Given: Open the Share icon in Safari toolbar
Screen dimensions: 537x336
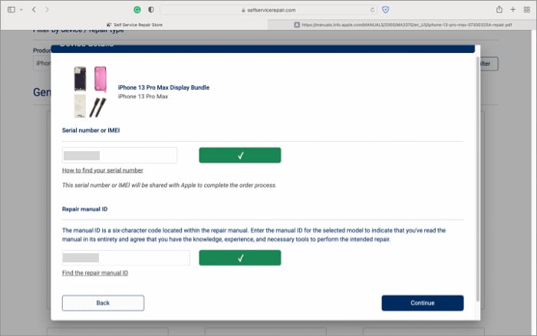Looking at the screenshot, I should click(499, 10).
